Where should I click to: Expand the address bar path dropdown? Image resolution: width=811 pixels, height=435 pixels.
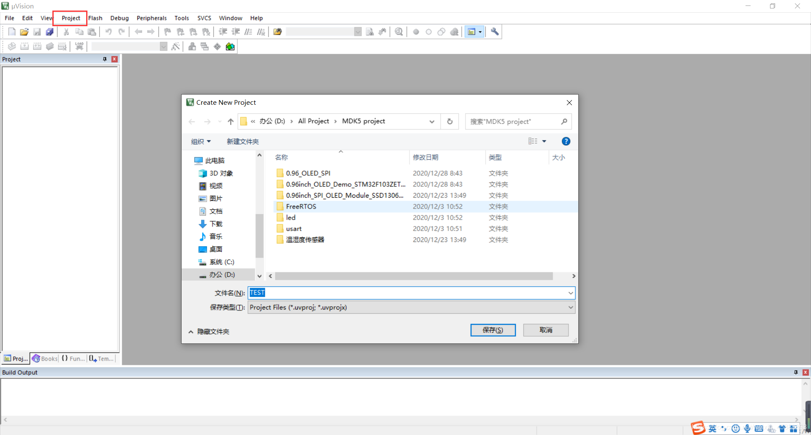click(x=432, y=122)
